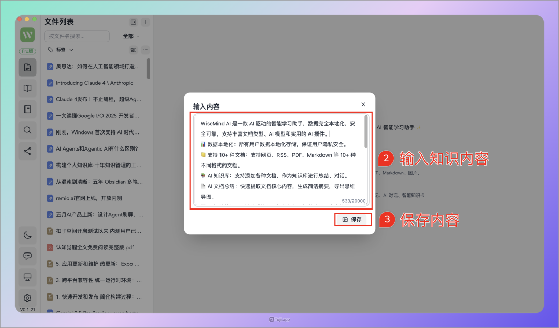Toggle dark mode moon icon
This screenshot has width=559, height=328.
pos(27,235)
